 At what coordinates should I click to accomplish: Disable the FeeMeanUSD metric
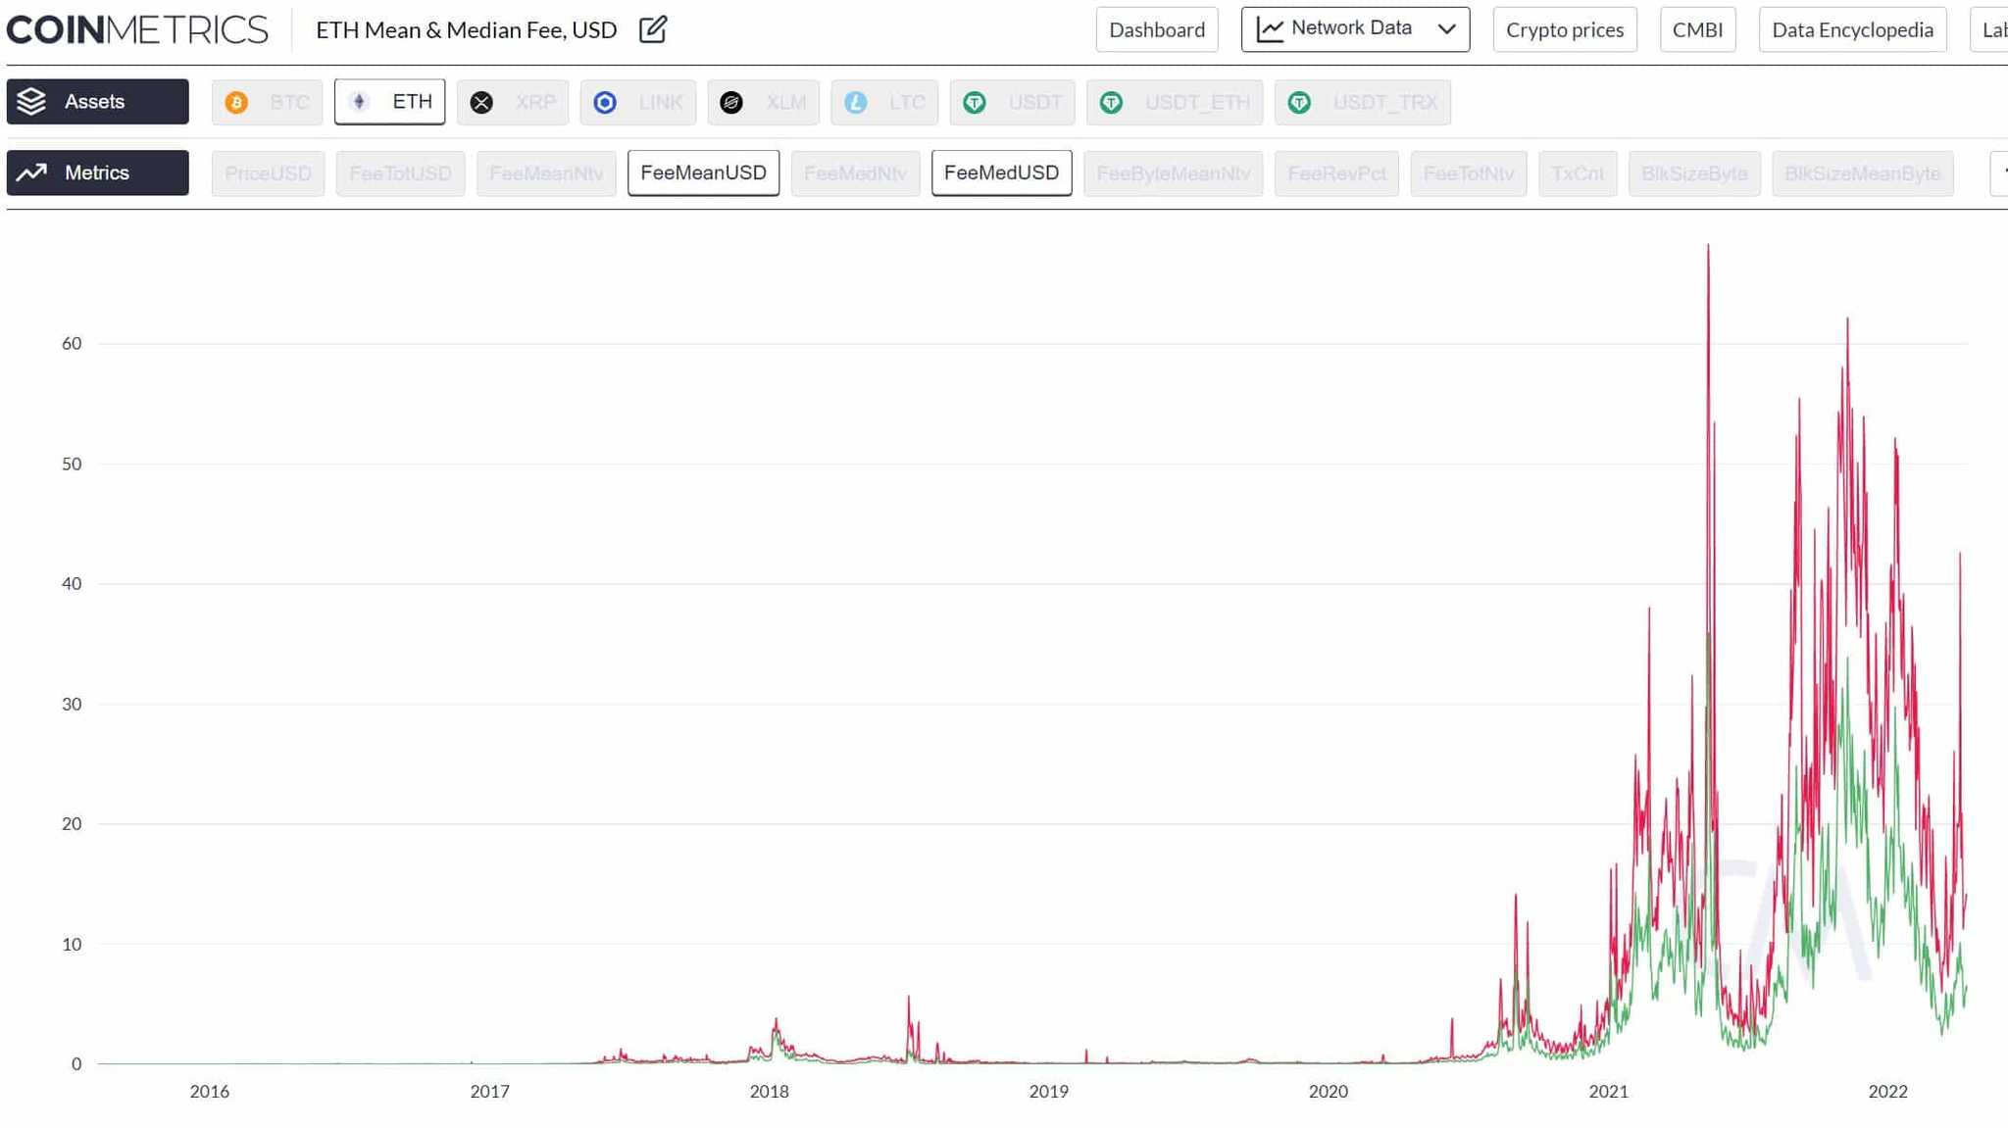coord(703,172)
